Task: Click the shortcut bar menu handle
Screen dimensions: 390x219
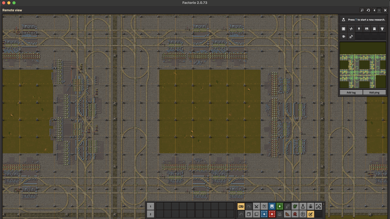Action: 324,204
